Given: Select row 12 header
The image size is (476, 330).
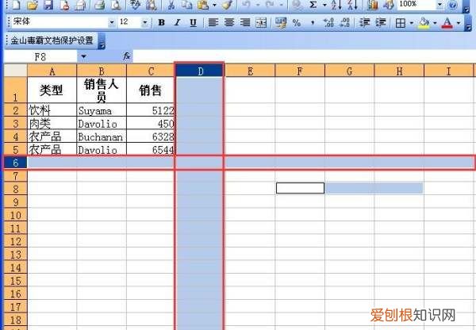Looking at the screenshot, I should pyautogui.click(x=15, y=241).
